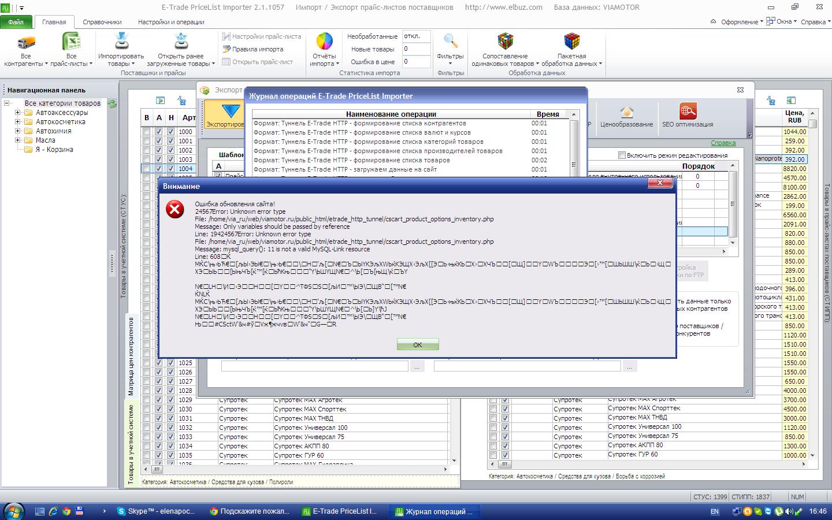The width and height of the screenshot is (832, 520).
Task: Click the right price table's vertical scrollbar
Action: (x=813, y=283)
